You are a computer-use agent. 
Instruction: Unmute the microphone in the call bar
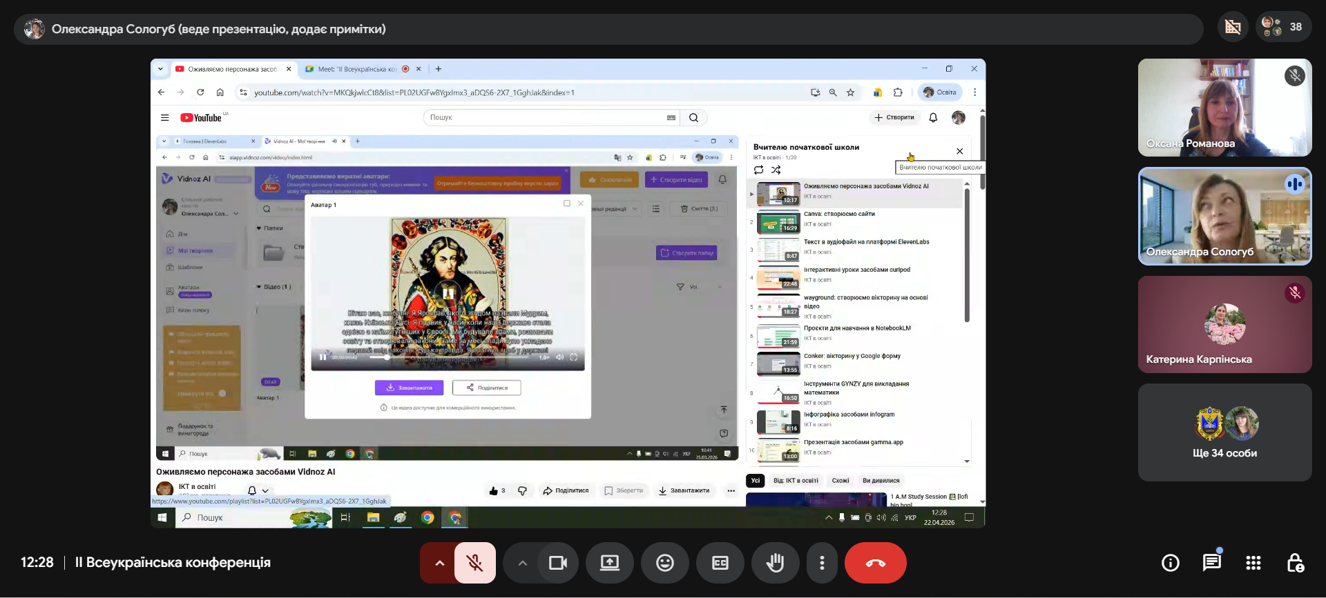coord(475,563)
